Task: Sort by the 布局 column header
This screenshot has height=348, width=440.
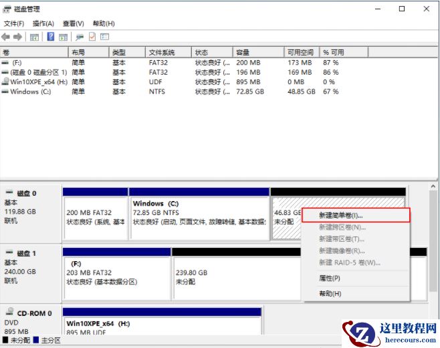Action: pos(89,52)
